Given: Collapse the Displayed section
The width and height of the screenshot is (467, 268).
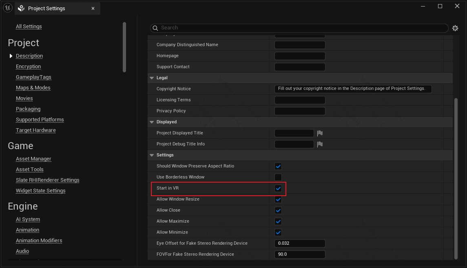Looking at the screenshot, I should click(x=152, y=122).
